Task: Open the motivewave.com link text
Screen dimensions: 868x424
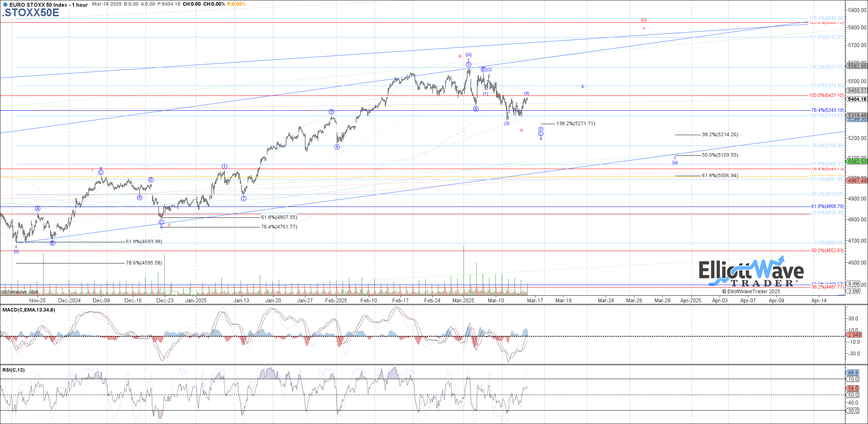Action: pos(19,292)
